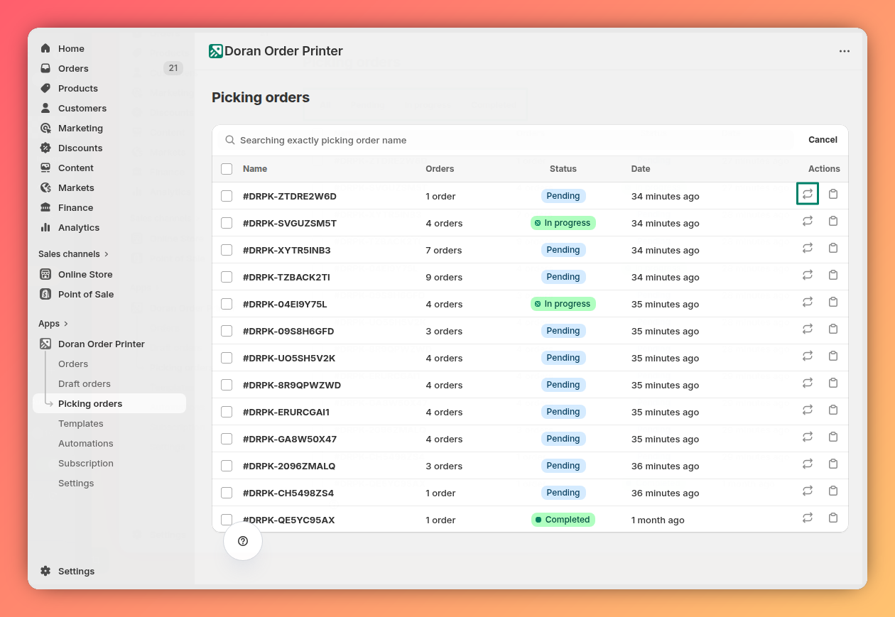Image resolution: width=895 pixels, height=617 pixels.
Task: Click sync icon for #DRPK-ERURCGAI1
Action: click(x=808, y=410)
